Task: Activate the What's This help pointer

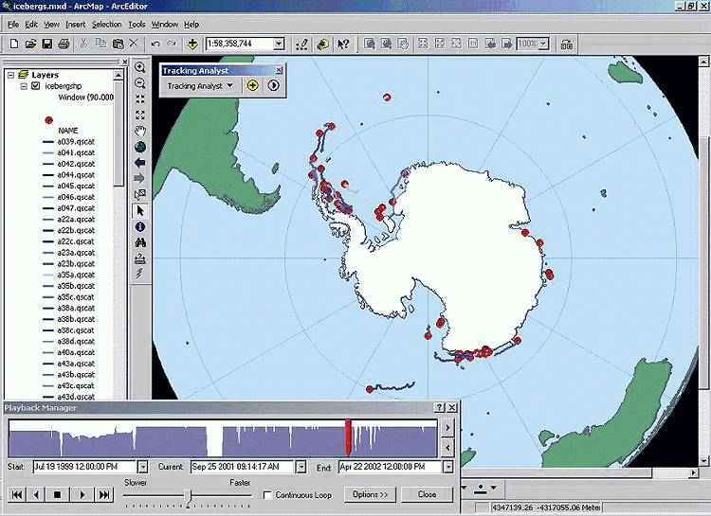Action: point(343,44)
